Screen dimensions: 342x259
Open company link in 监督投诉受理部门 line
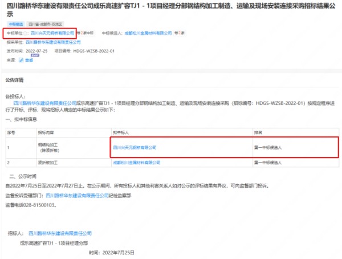pyautogui.click(x=77, y=196)
